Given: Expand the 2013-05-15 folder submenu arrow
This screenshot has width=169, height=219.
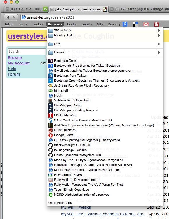Looking at the screenshot, I should point(159,30).
